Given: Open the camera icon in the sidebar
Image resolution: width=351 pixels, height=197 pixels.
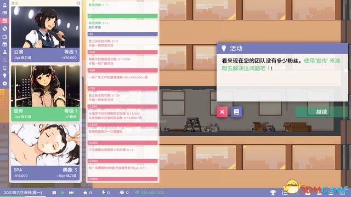Looking at the screenshot, I should 4,44.
